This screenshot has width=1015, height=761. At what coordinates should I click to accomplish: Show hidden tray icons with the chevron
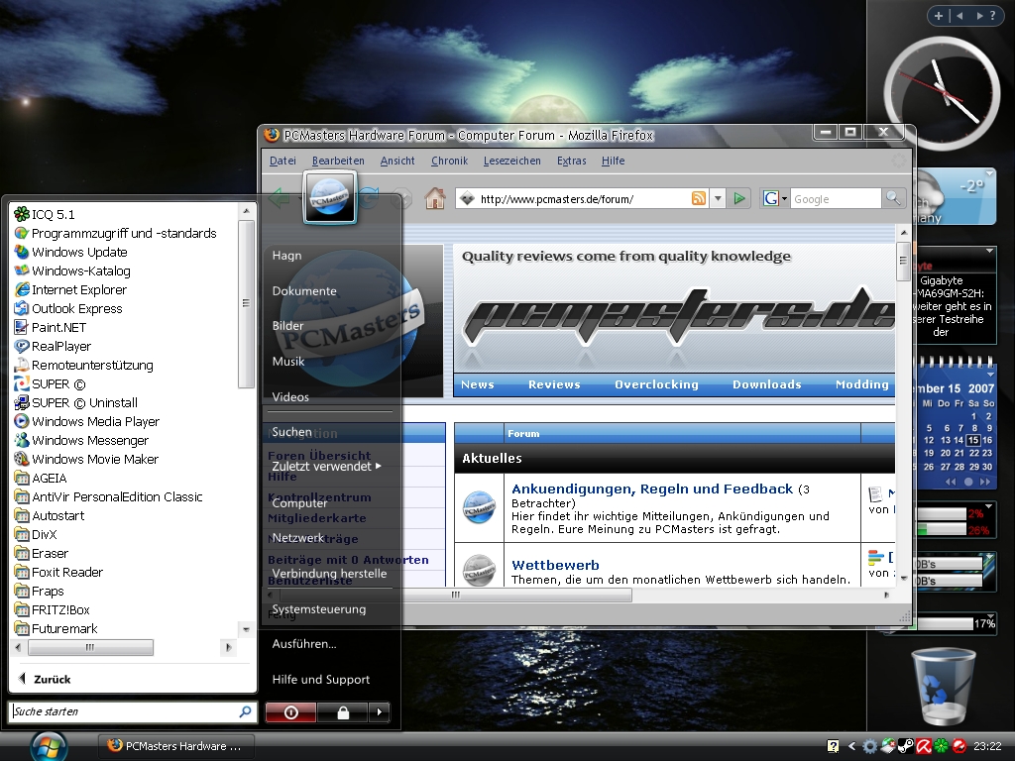click(x=851, y=746)
